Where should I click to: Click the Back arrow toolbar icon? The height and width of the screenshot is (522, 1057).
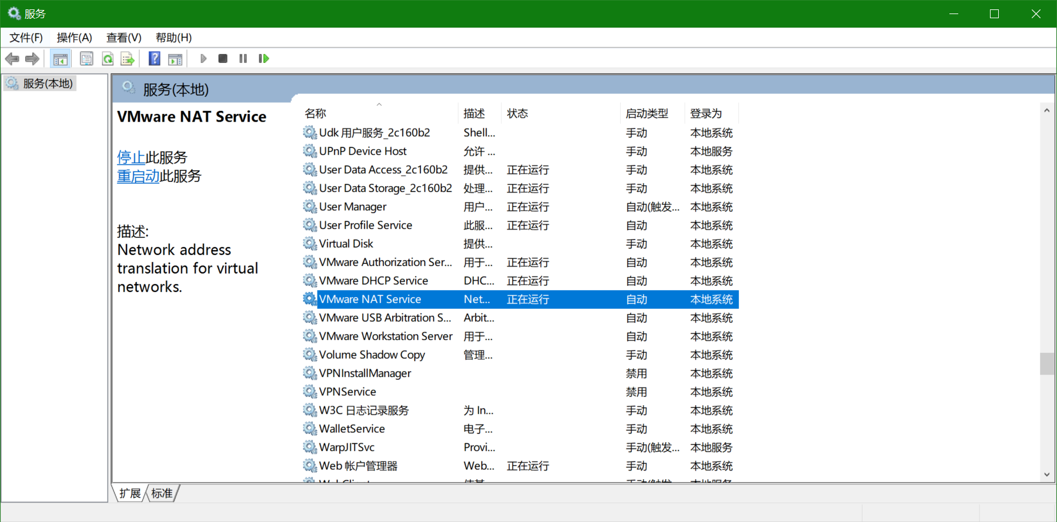[x=12, y=59]
